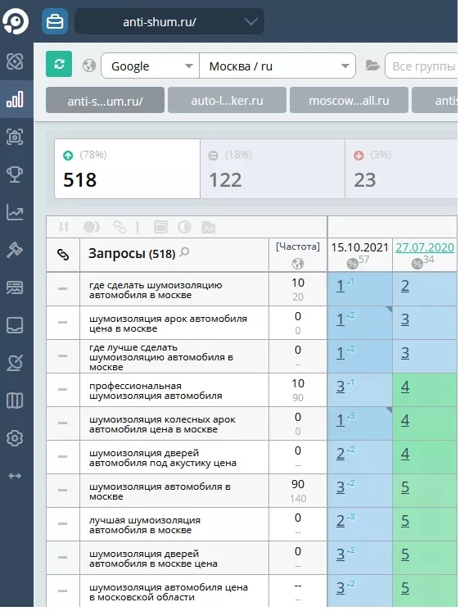Open the Google search engine dropdown
This screenshot has width=460, height=611.
tap(151, 66)
